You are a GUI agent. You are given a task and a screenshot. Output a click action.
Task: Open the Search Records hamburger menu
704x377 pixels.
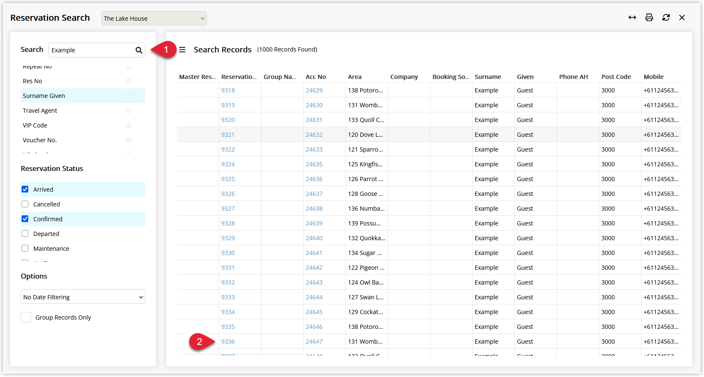coord(182,50)
